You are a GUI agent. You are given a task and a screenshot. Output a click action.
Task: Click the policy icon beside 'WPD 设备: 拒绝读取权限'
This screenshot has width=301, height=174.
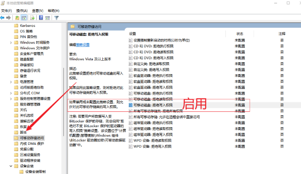coord(131,141)
